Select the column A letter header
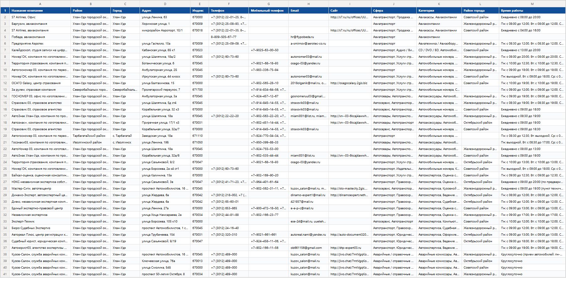 tap(40, 4)
